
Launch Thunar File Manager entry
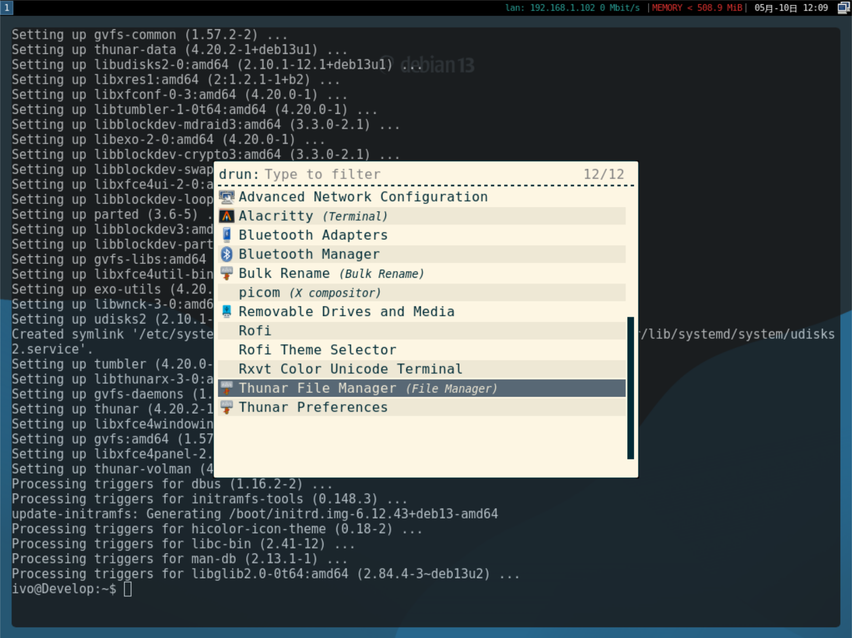coord(422,388)
